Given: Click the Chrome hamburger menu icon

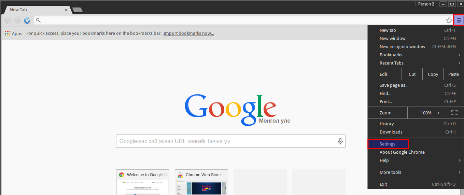Looking at the screenshot, I should 459,20.
